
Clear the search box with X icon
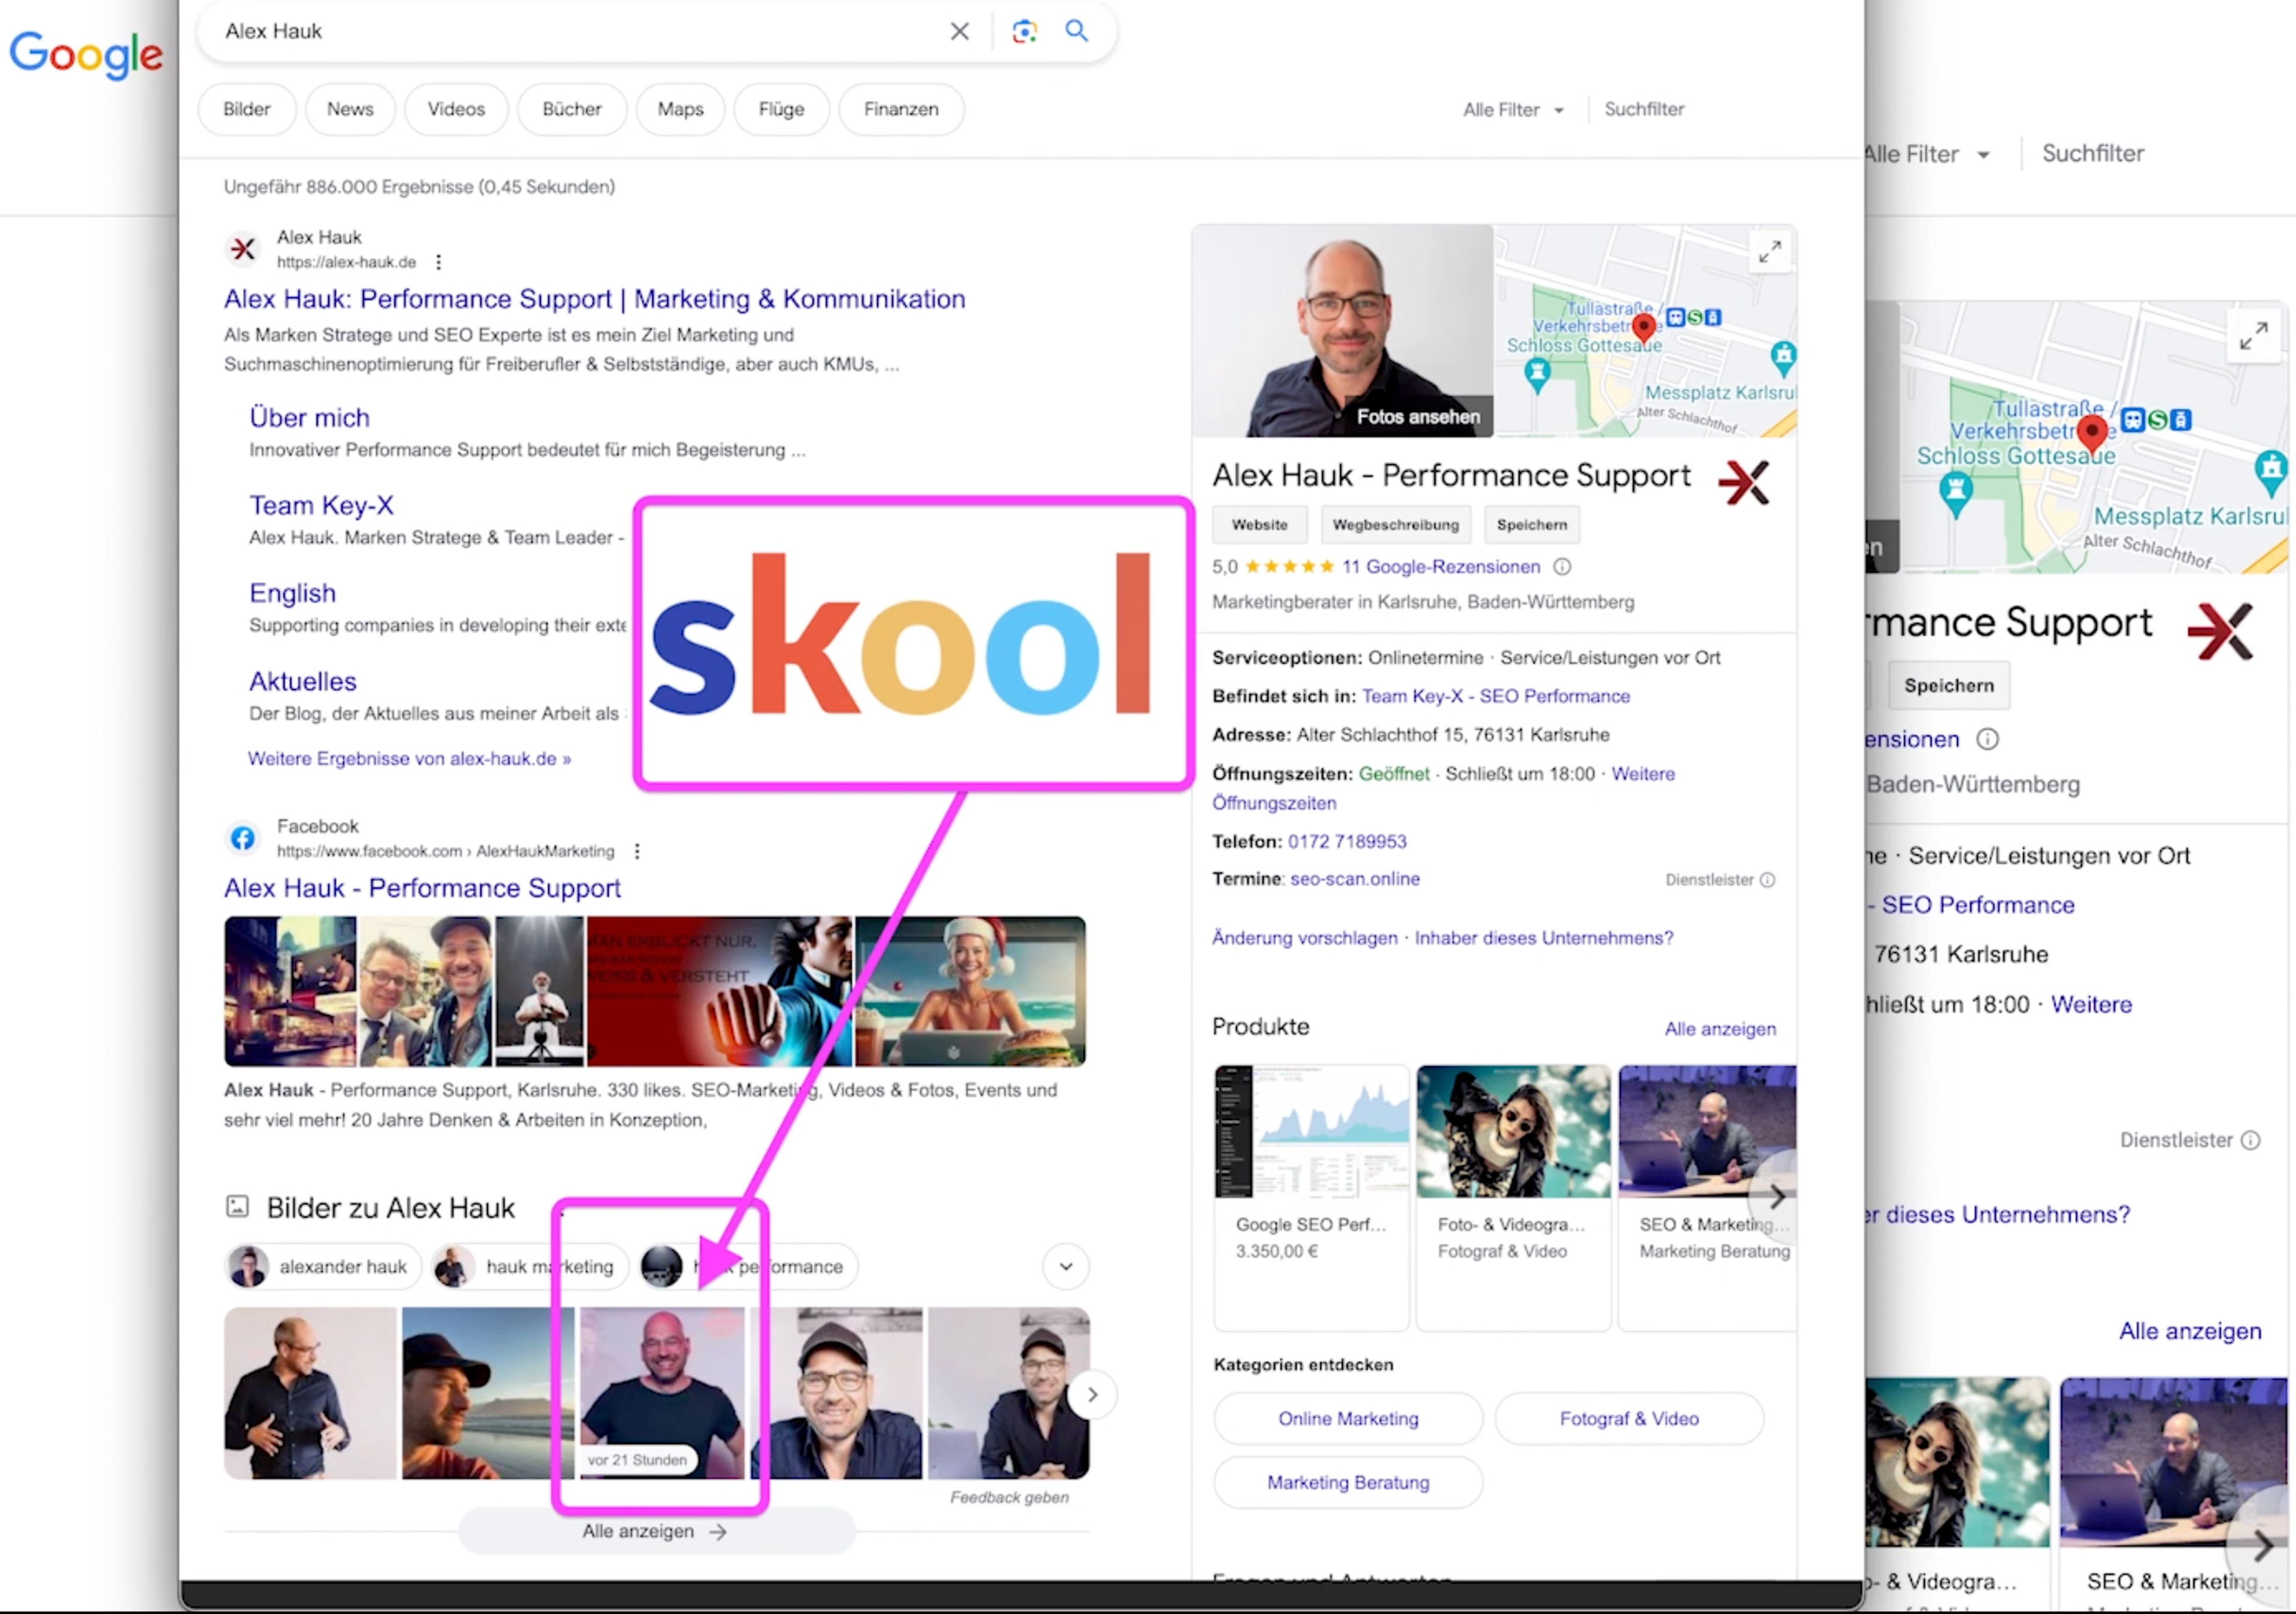click(x=959, y=31)
